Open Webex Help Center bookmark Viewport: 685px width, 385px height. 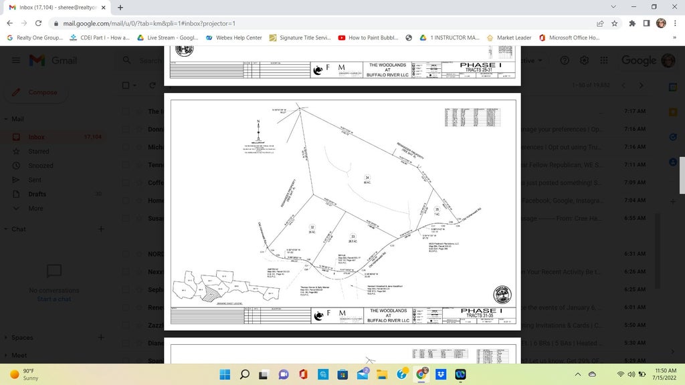pyautogui.click(x=233, y=38)
